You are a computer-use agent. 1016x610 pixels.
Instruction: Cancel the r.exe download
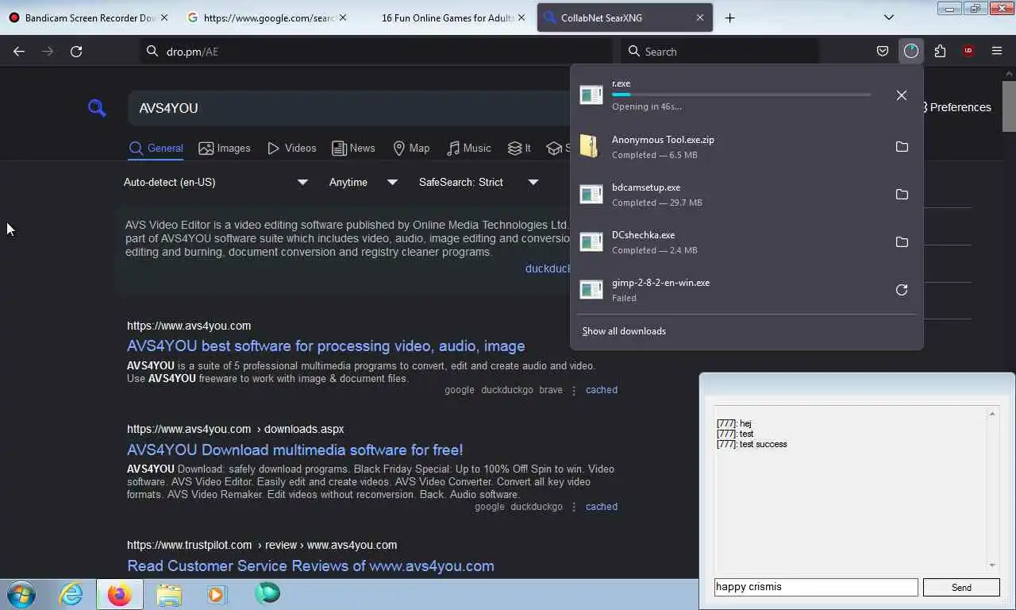901,95
